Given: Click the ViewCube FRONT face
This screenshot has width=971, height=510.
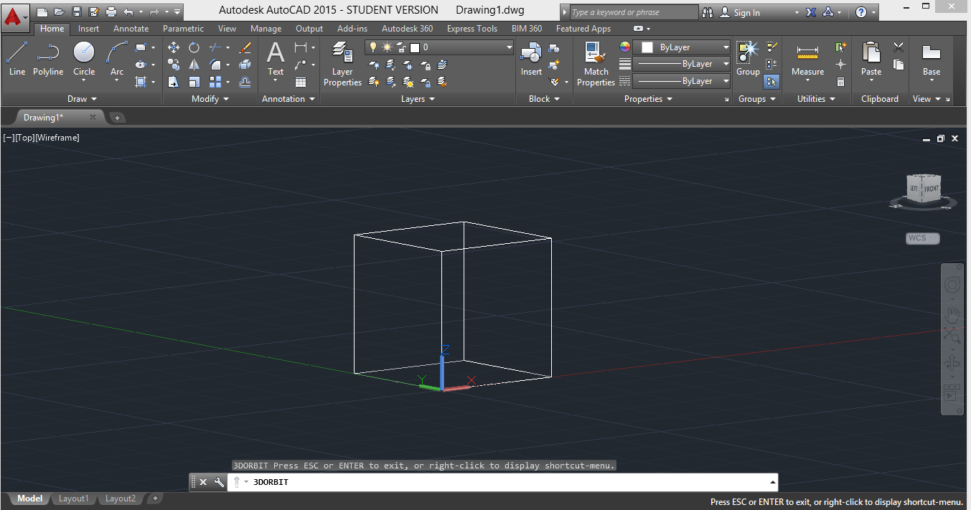Looking at the screenshot, I should 931,189.
